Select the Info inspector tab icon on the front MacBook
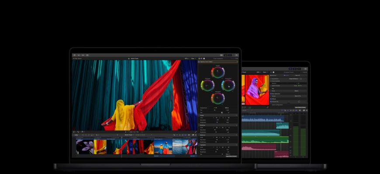Screen dimensions: 380x174 [204, 58]
